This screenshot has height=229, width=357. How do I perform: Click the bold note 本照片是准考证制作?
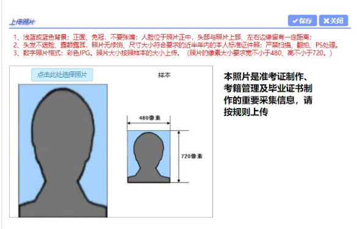[268, 94]
